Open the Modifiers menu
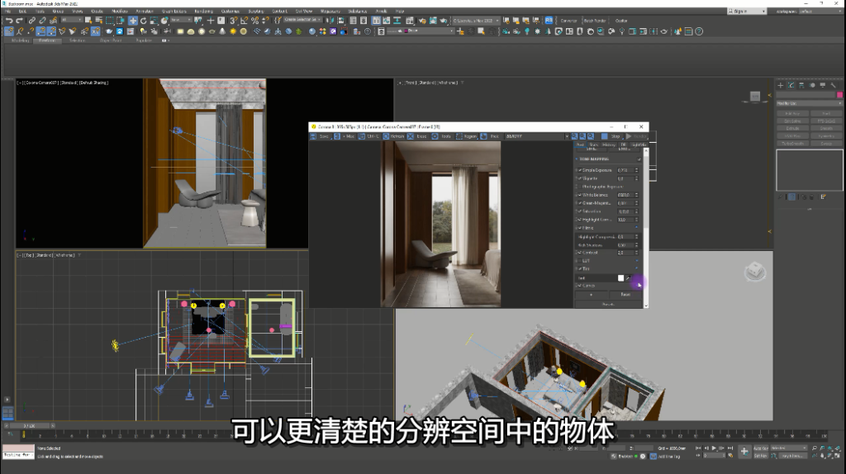The image size is (846, 474). (x=119, y=11)
